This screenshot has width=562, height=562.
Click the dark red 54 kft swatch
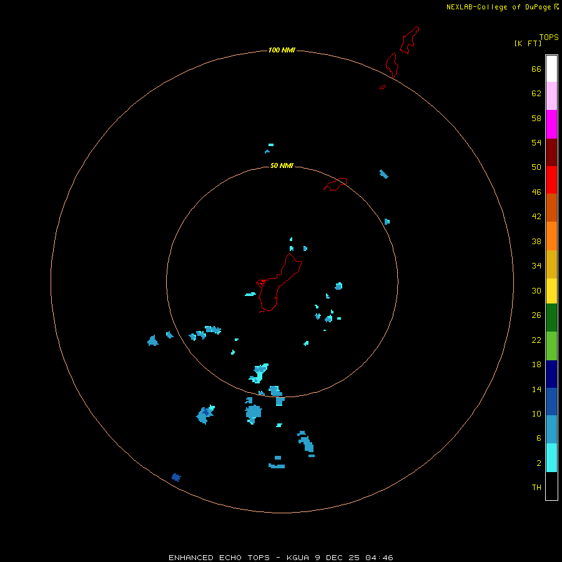pyautogui.click(x=551, y=152)
